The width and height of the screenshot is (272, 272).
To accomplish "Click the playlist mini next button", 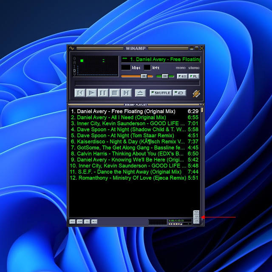I will click(179, 224).
